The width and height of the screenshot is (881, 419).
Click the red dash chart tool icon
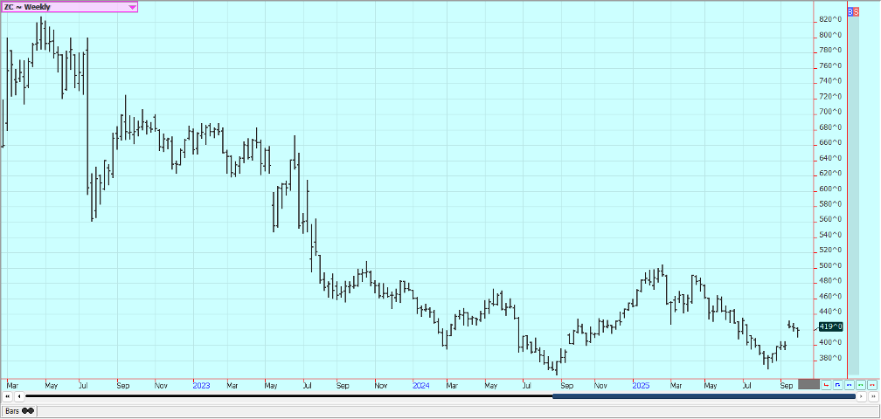871,384
